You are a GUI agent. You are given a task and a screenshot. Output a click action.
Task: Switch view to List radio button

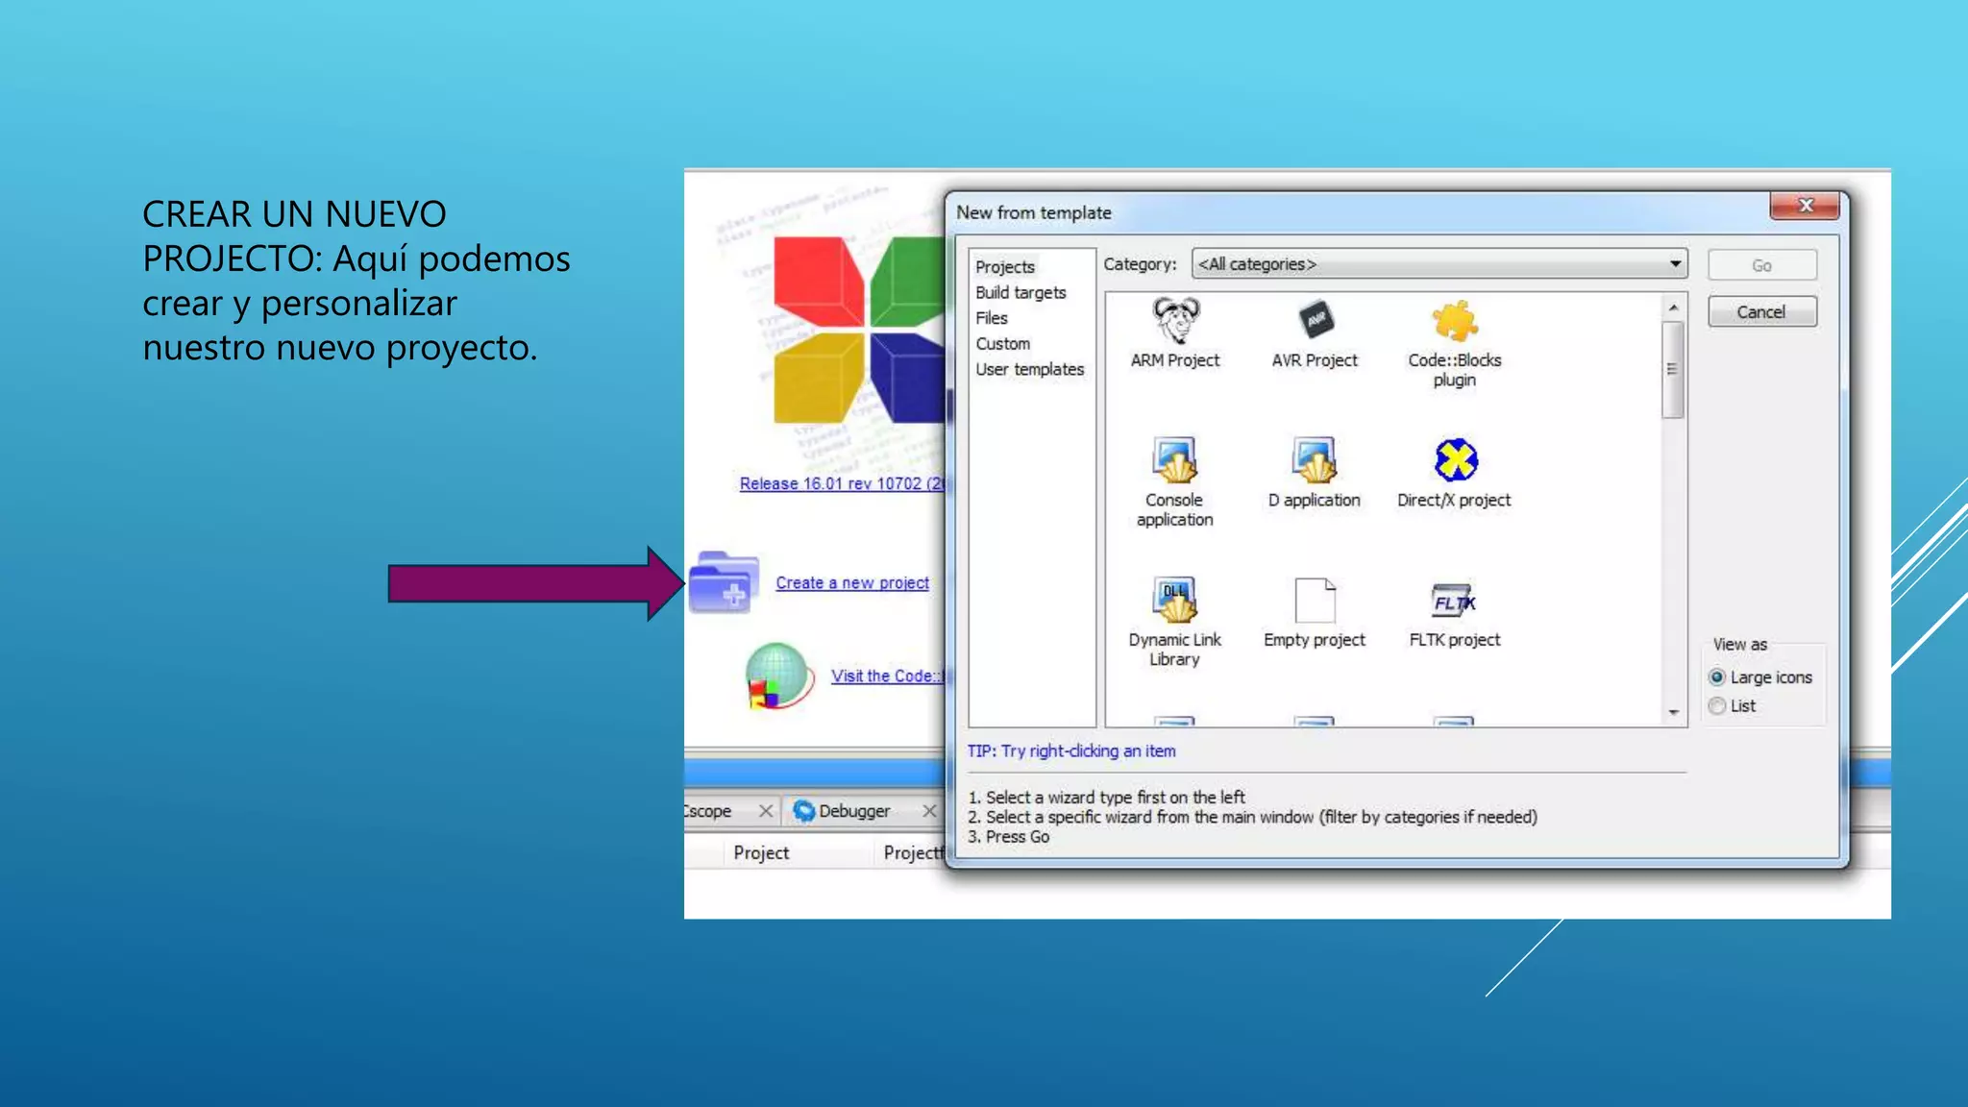[1717, 706]
